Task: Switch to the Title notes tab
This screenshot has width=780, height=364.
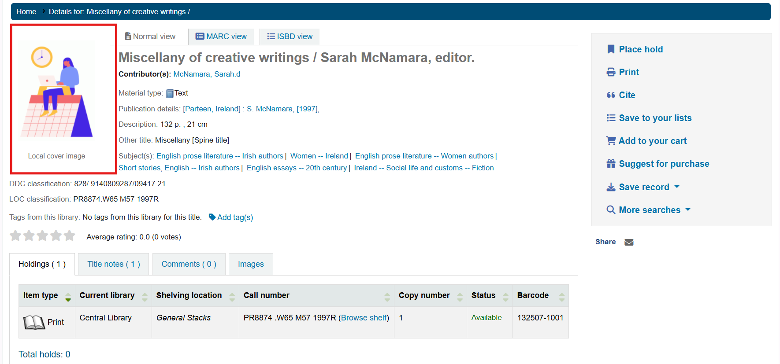Action: tap(113, 264)
